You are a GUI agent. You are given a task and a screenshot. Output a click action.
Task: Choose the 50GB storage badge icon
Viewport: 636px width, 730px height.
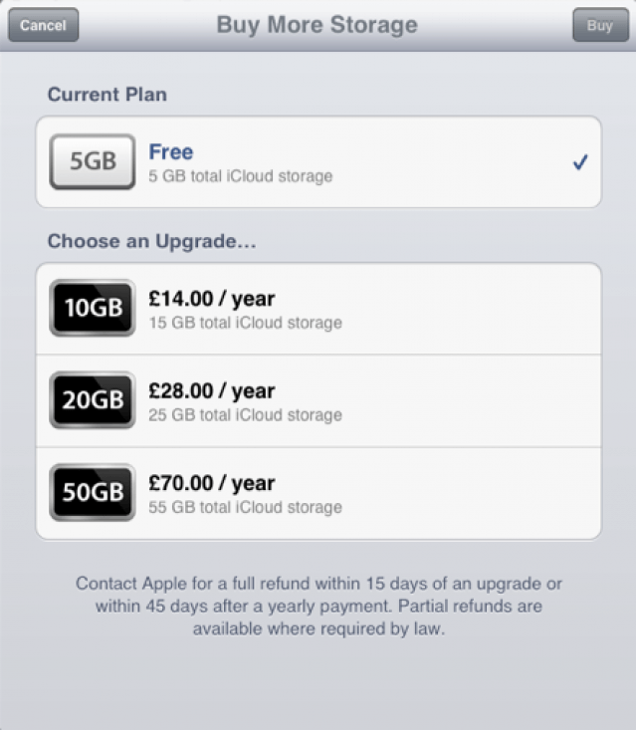point(93,493)
